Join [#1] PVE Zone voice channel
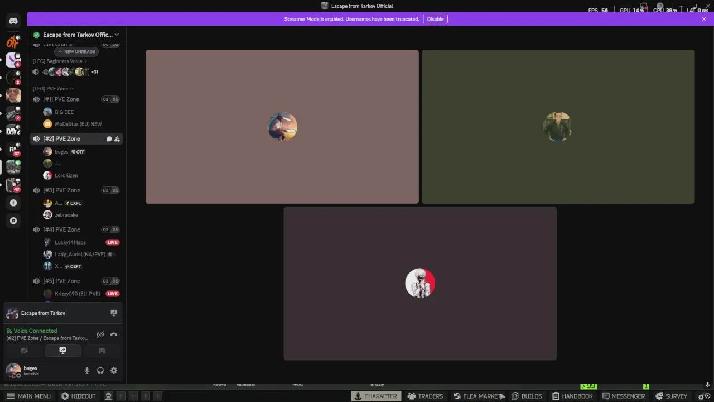 (76, 99)
